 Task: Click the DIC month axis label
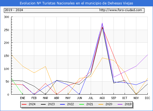[x=147, y=98]
